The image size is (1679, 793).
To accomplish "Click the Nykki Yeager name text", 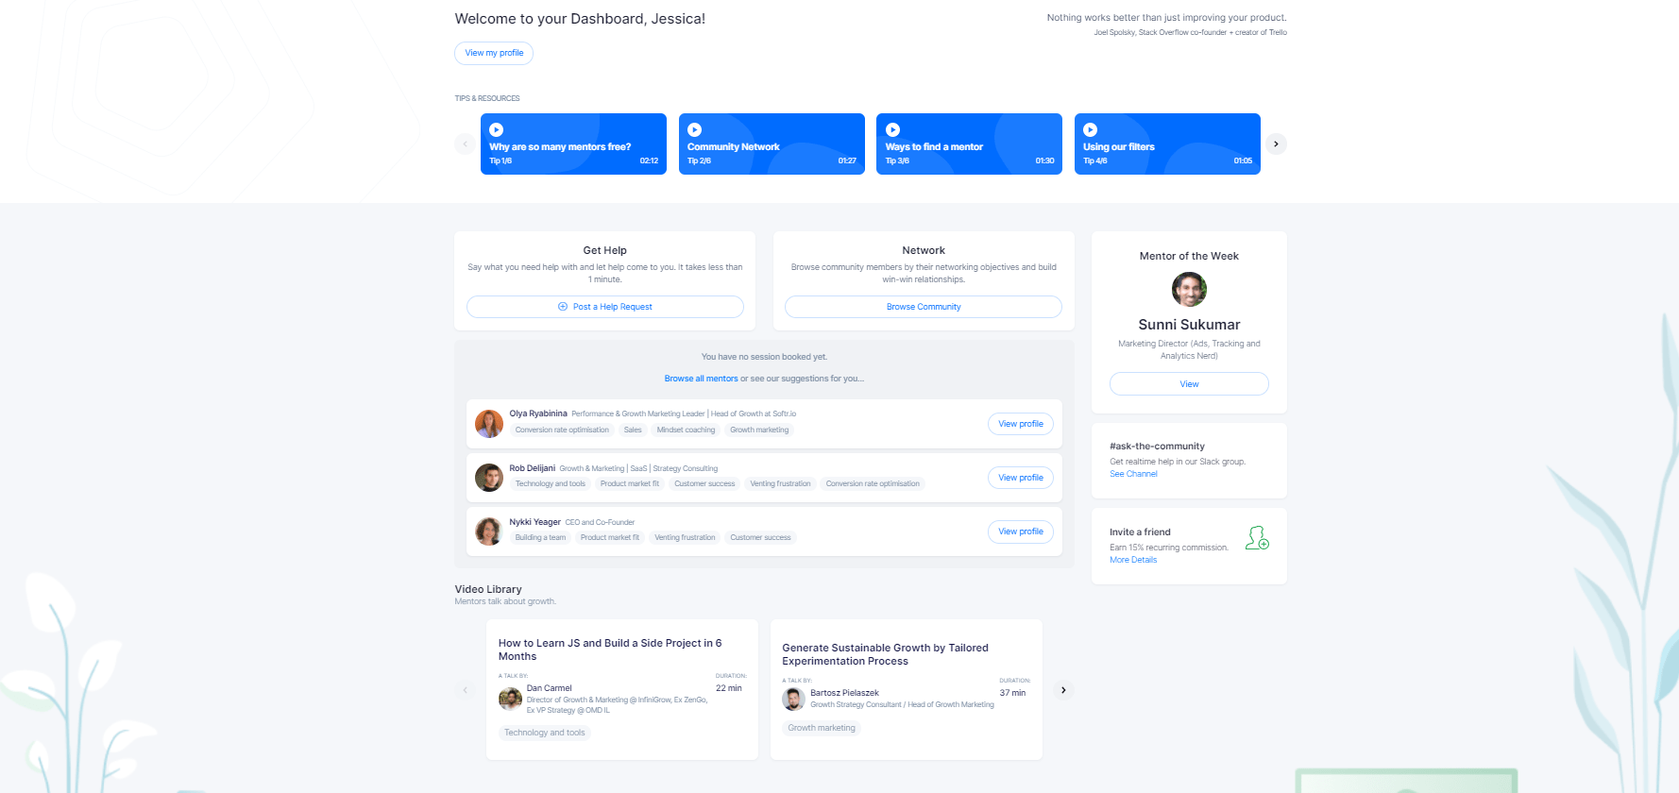I will (x=534, y=522).
